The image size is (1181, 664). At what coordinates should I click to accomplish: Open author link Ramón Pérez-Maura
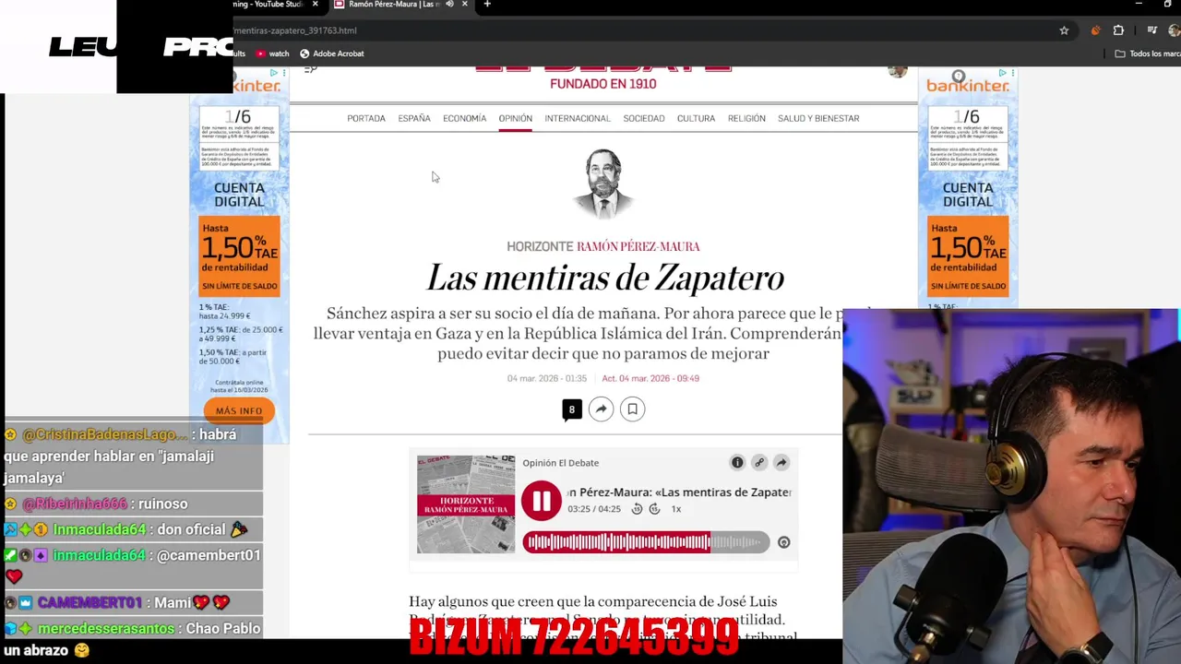[x=638, y=246]
